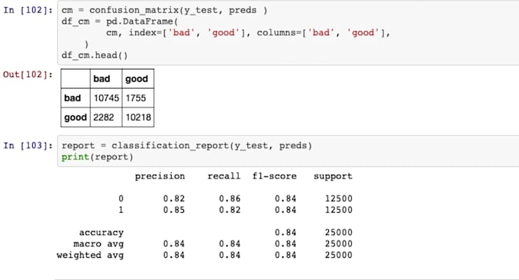Image resolution: width=519 pixels, height=280 pixels.
Task: Click the 'good' row index label
Action: 76,117
